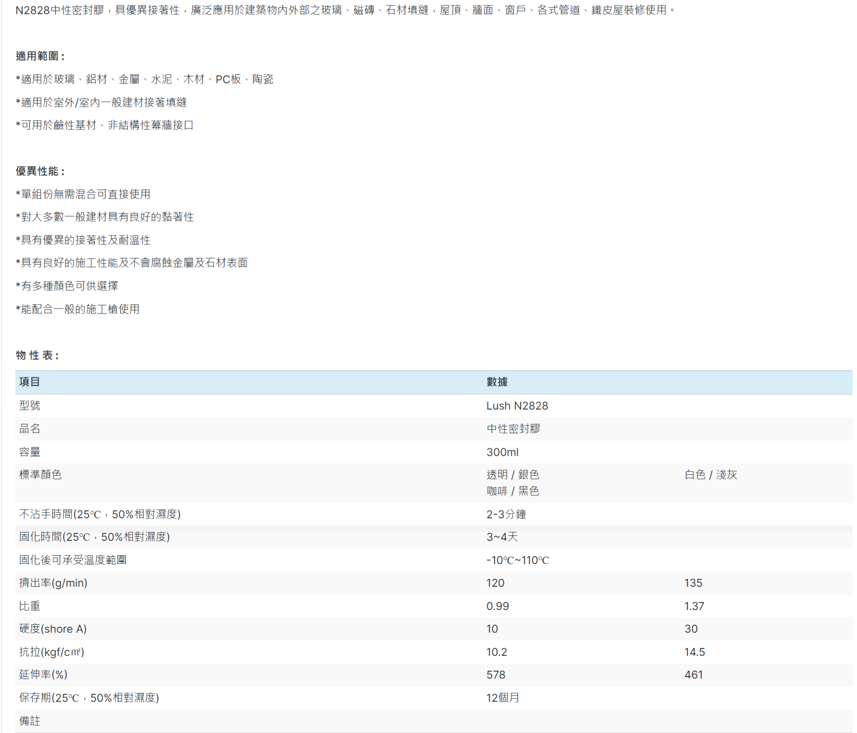Click the 0.99 specific gravity value
The image size is (857, 733).
click(498, 606)
